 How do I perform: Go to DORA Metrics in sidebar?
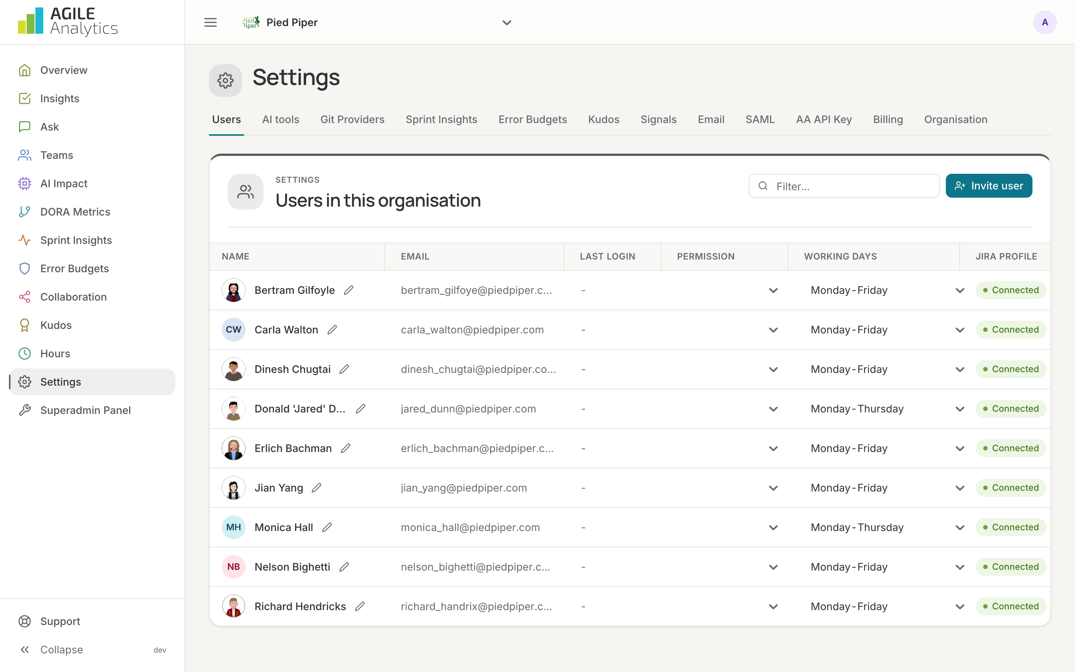[x=93, y=212]
